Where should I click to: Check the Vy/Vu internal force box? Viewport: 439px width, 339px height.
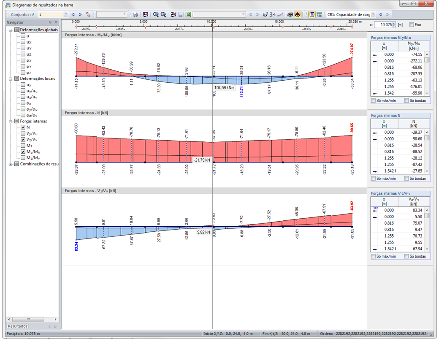(x=23, y=133)
